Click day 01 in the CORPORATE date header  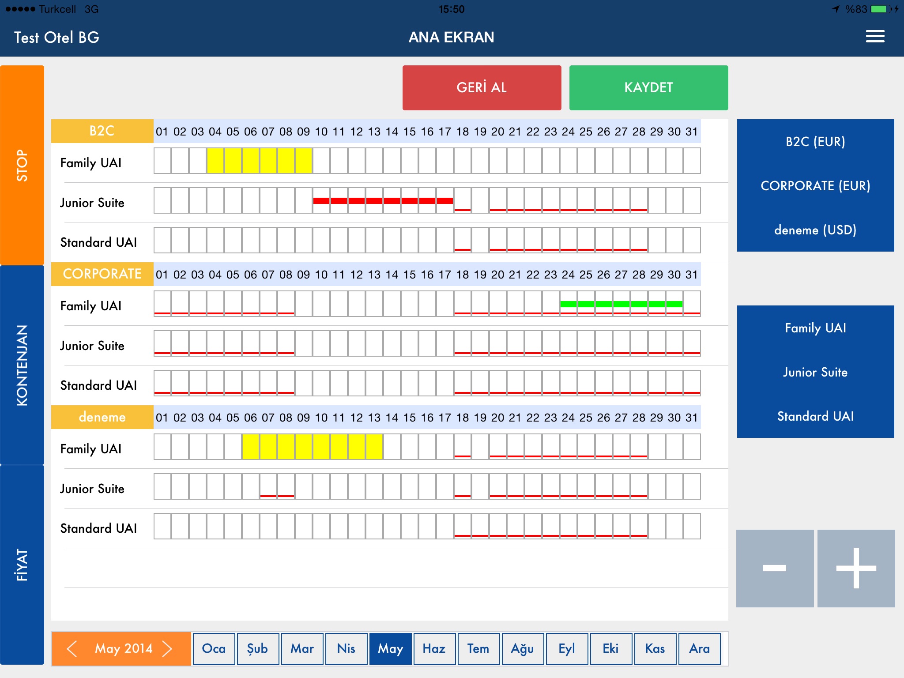[x=162, y=275]
